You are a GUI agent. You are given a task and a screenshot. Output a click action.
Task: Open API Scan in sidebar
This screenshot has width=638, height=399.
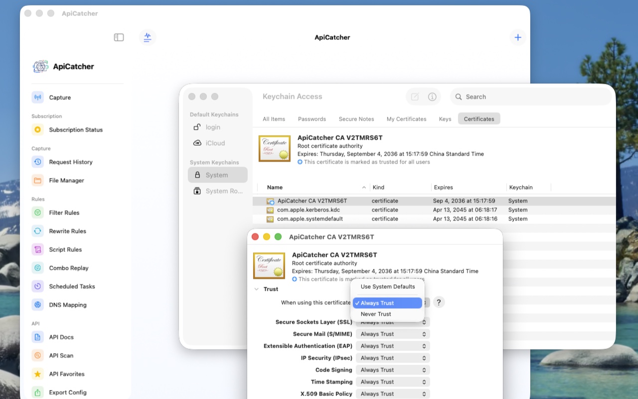(x=77, y=356)
